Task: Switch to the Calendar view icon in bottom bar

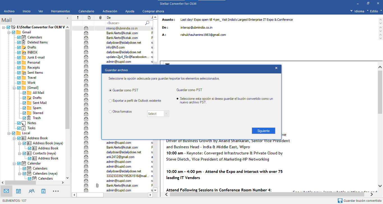Action: coord(19,191)
